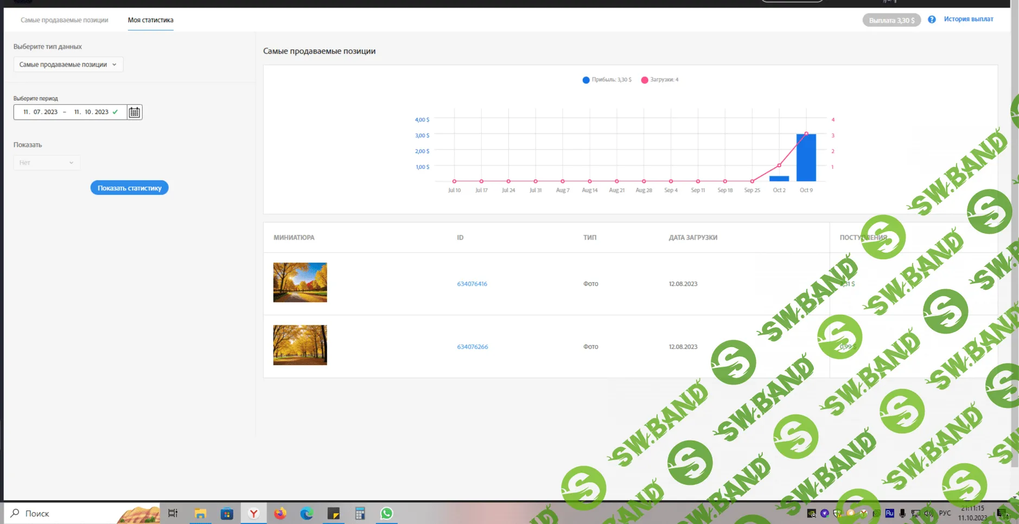This screenshot has height=524, width=1019.
Task: Toggle the Загрузки series in chart legend
Action: 660,80
